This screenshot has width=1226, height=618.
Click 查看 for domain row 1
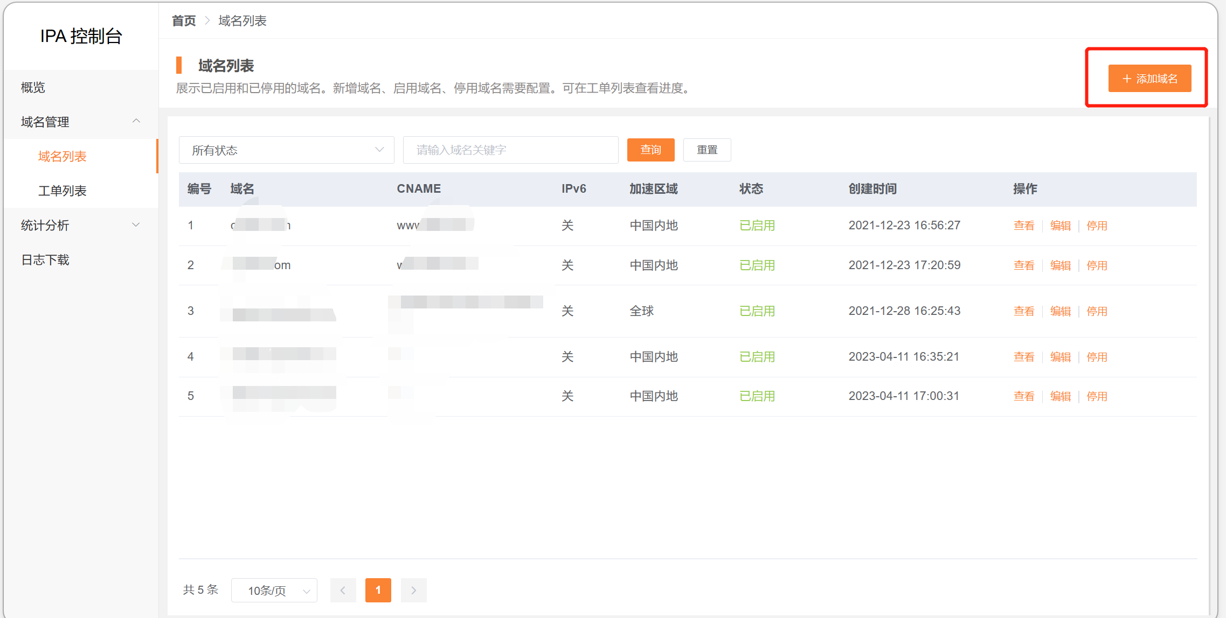click(1023, 226)
